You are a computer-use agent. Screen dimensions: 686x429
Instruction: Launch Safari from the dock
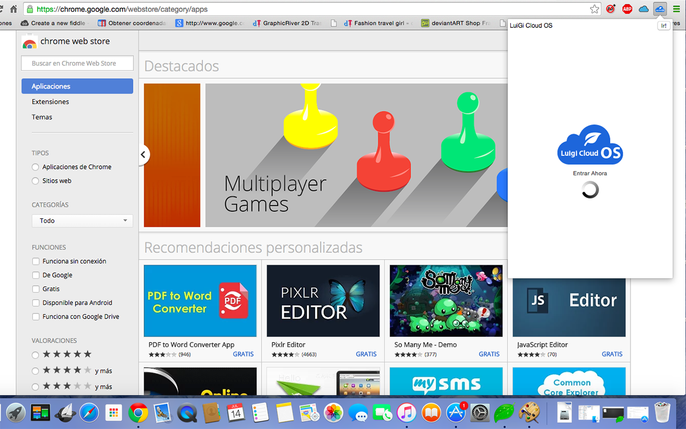[x=89, y=413]
